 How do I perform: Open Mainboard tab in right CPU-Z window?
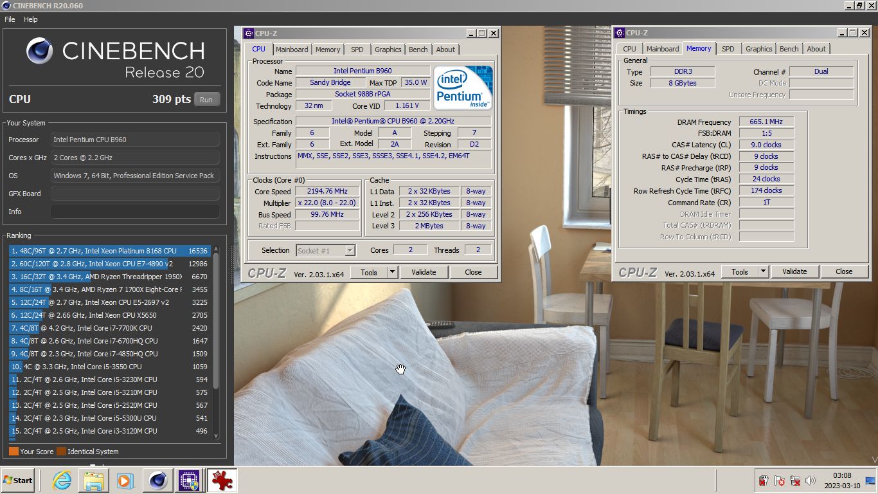(x=663, y=49)
